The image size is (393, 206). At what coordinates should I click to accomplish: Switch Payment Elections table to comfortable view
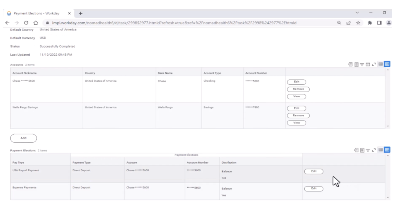point(387,150)
